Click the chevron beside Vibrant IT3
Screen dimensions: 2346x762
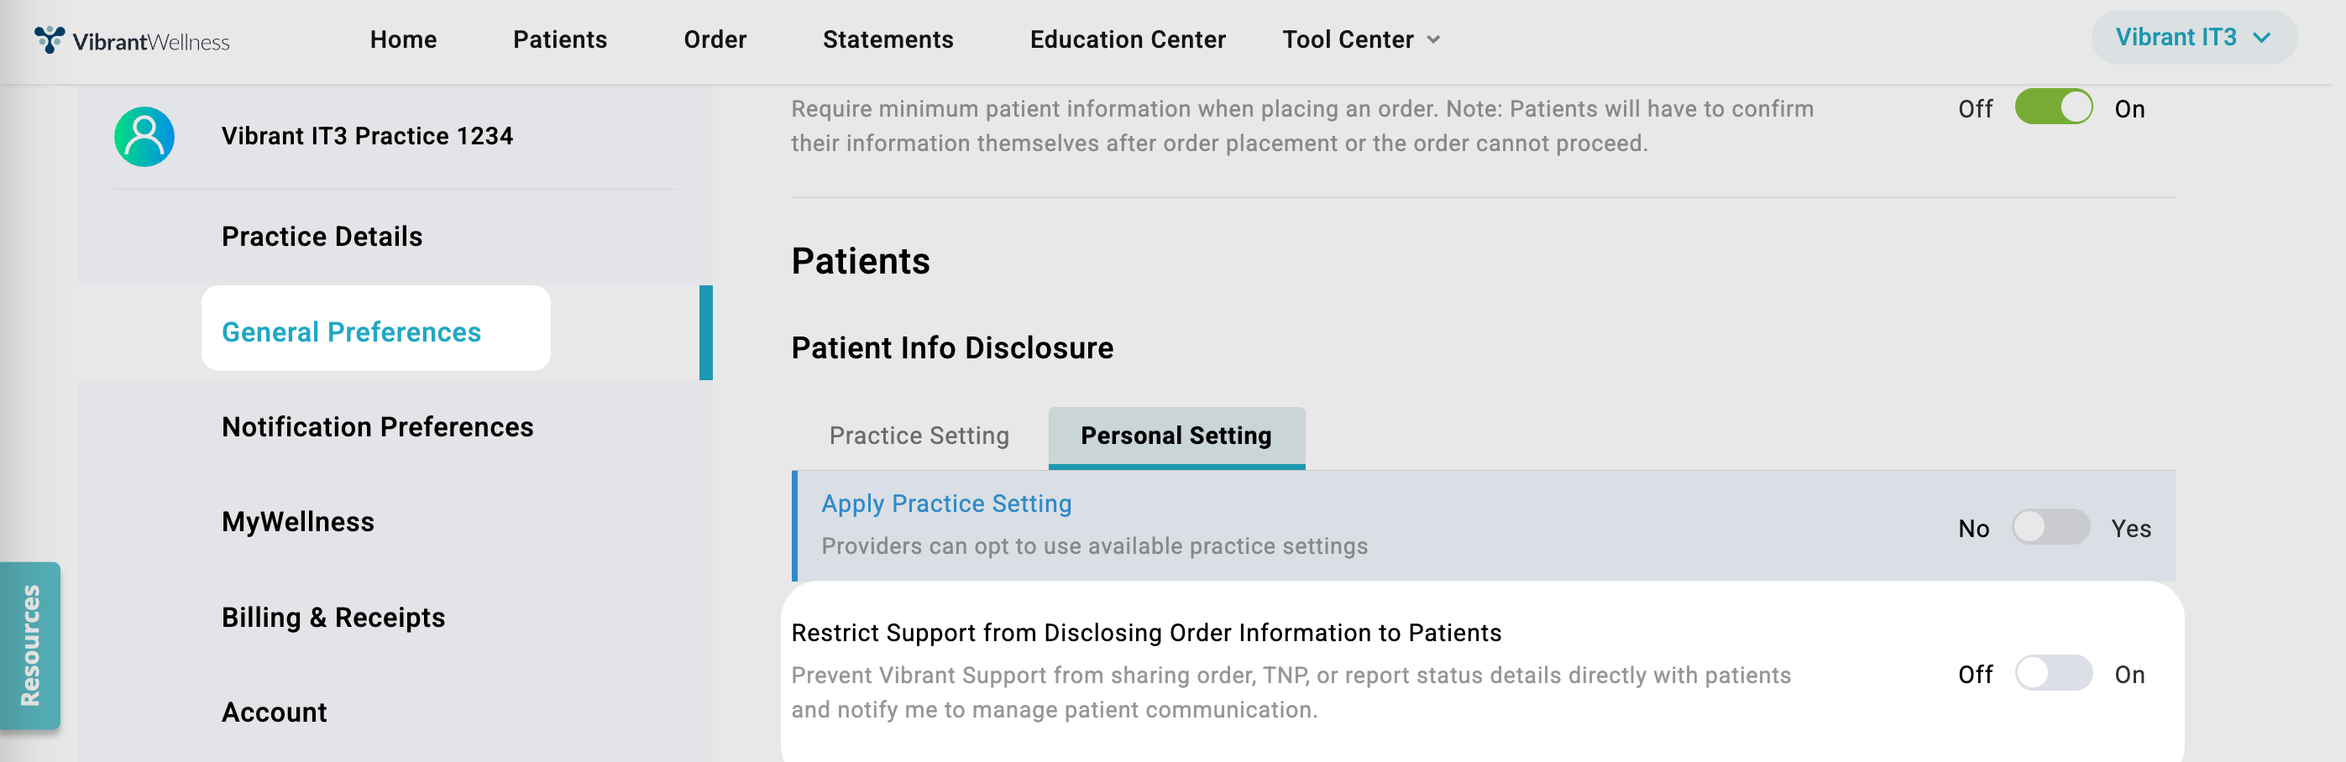pos(2261,39)
